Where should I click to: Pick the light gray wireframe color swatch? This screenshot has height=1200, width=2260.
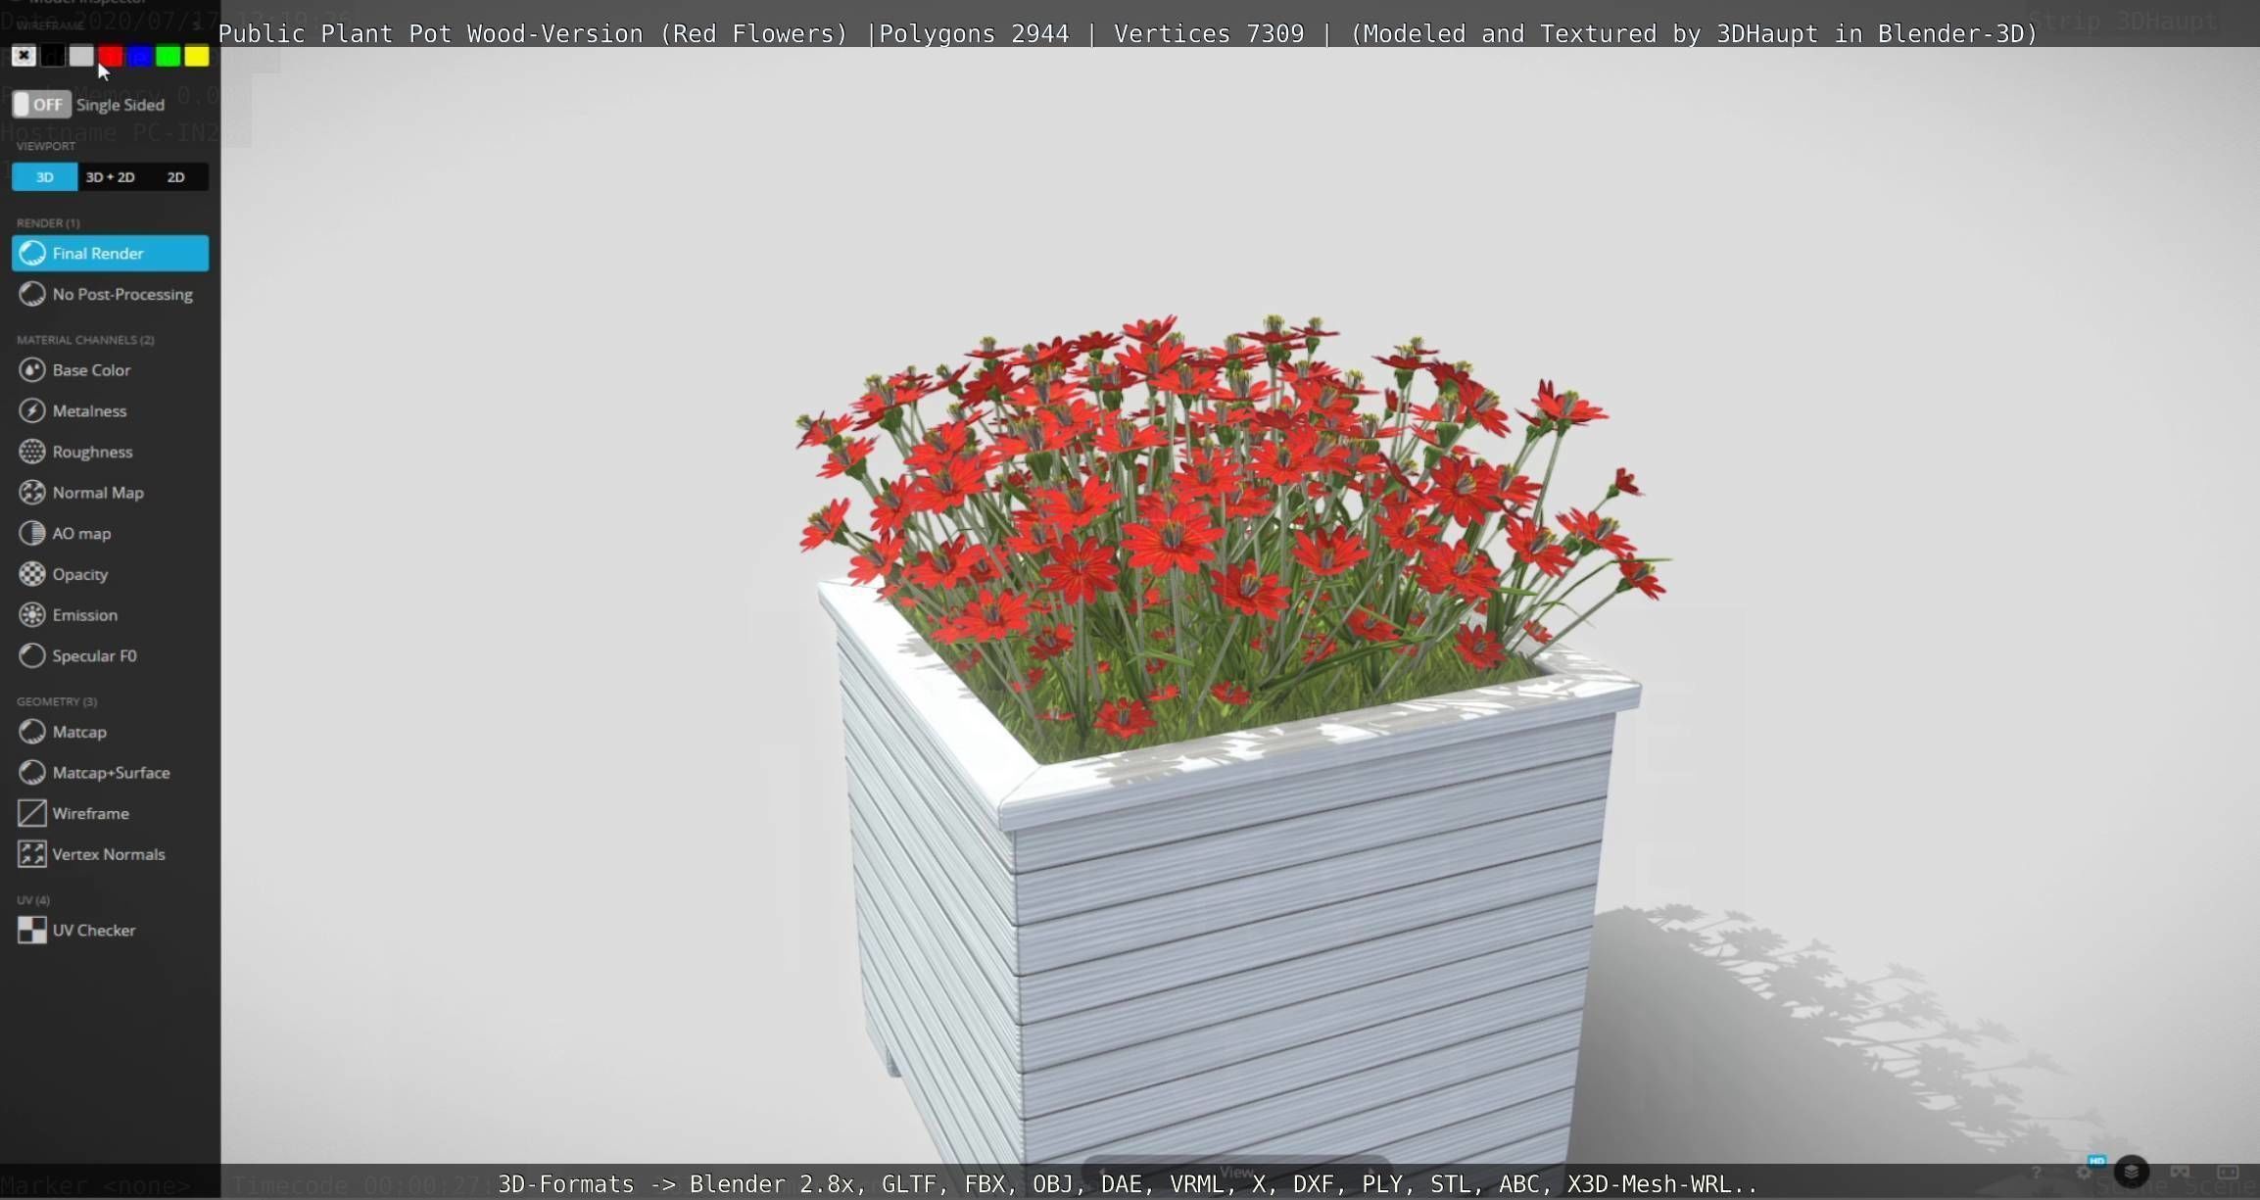[81, 56]
